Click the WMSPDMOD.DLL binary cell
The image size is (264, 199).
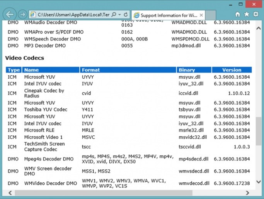(x=191, y=39)
